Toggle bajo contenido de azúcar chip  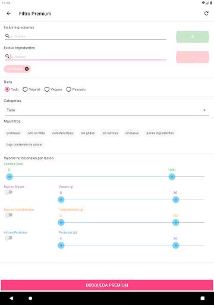[24, 145]
